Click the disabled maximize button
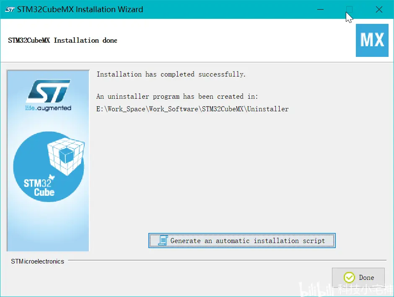 (x=349, y=10)
